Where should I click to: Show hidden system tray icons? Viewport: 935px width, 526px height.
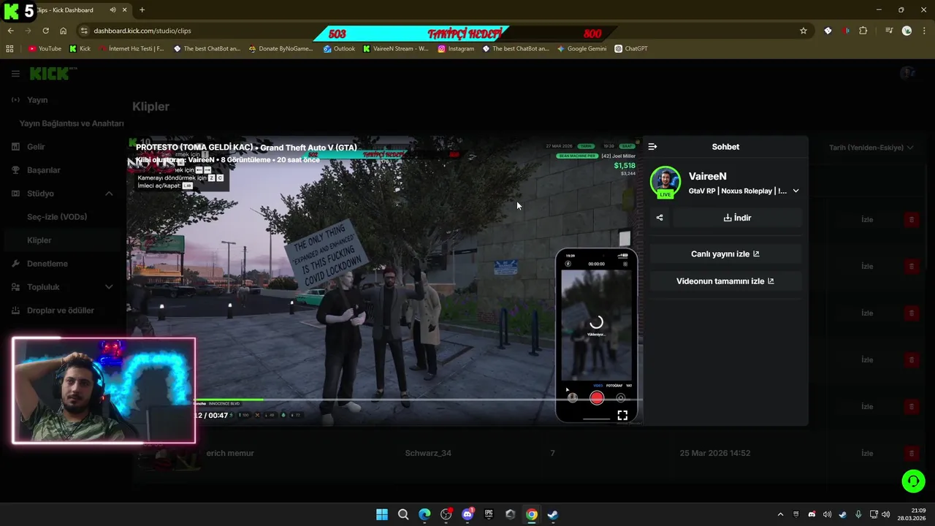coord(780,514)
